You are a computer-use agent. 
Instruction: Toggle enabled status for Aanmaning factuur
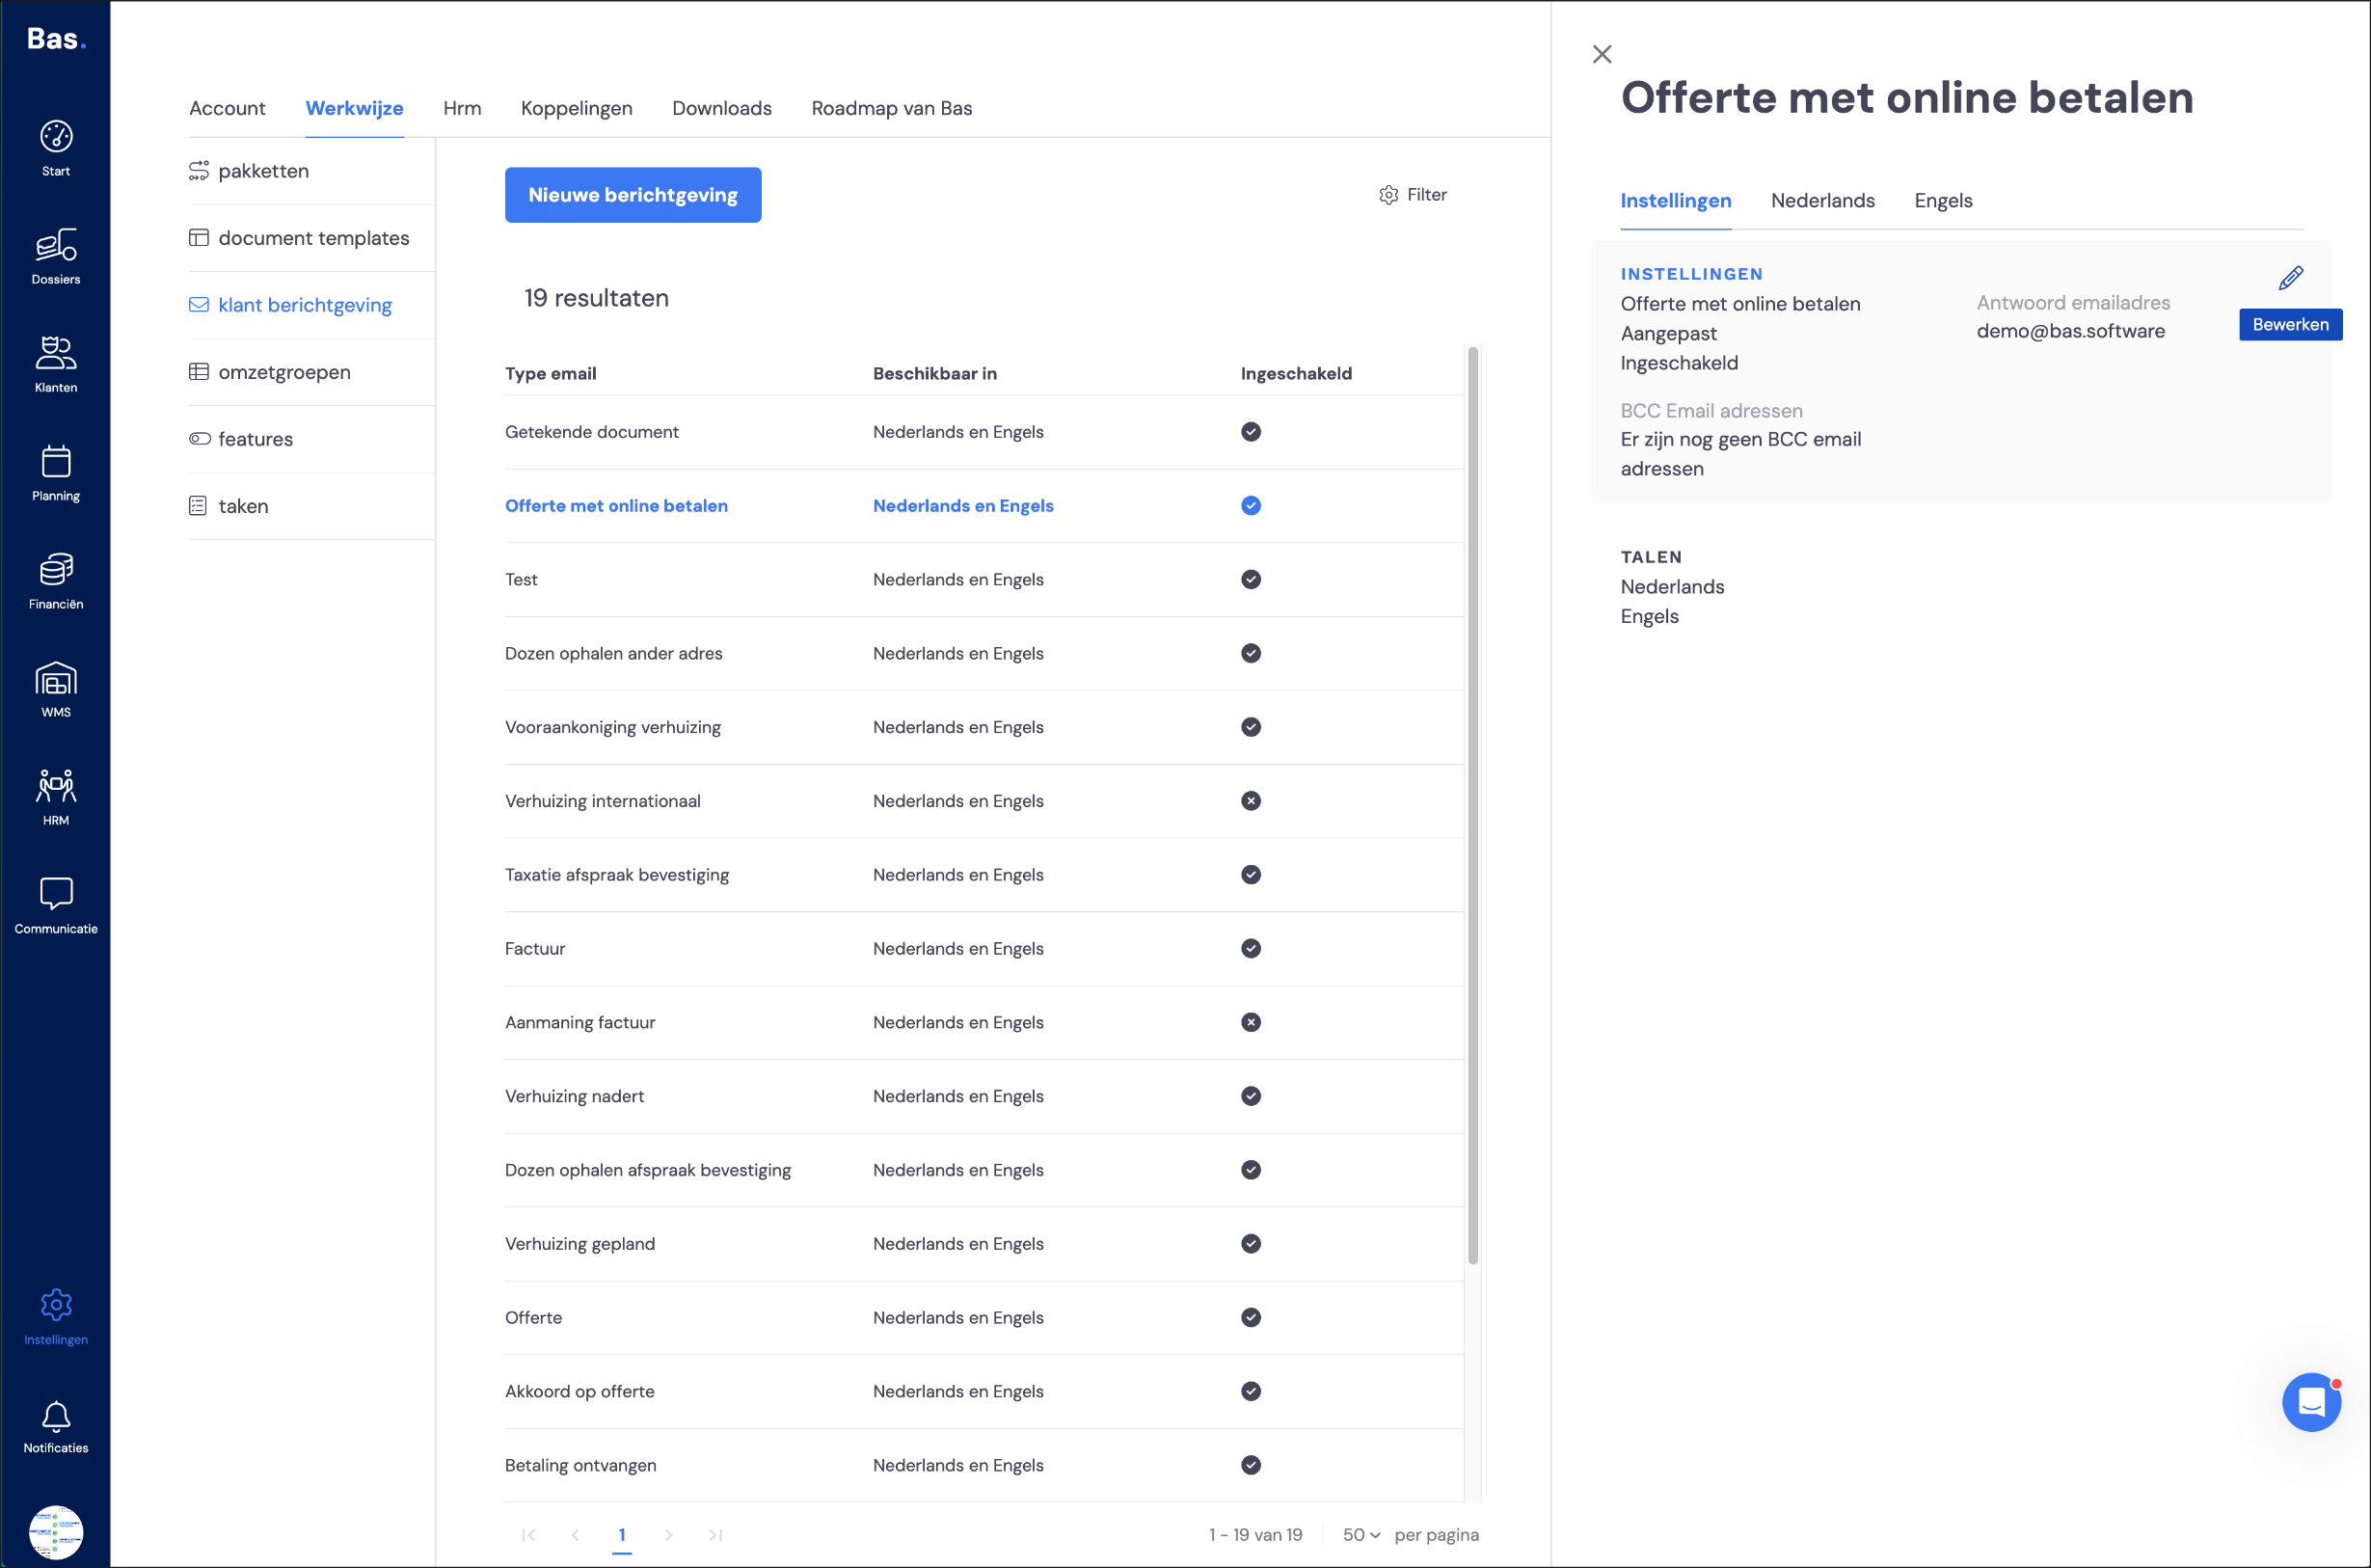coord(1251,1022)
